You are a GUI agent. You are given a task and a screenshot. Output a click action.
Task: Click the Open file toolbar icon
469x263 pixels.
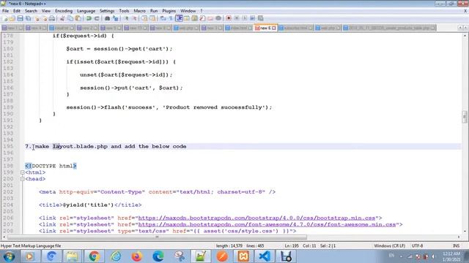point(12,18)
